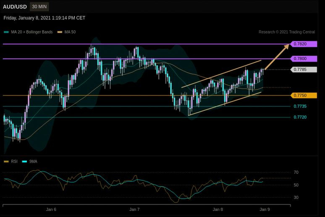Click the teal MA 20 legend swatch
Image resolution: width=325 pixels, height=217 pixels.
6,32
